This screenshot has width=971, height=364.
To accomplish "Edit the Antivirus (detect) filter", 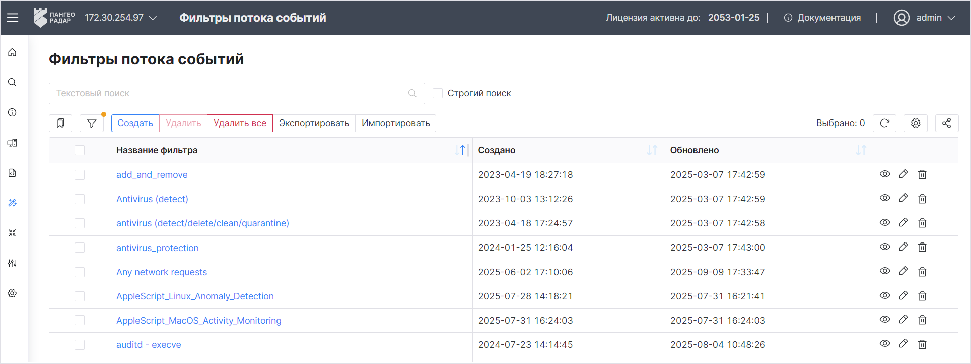I will click(903, 198).
